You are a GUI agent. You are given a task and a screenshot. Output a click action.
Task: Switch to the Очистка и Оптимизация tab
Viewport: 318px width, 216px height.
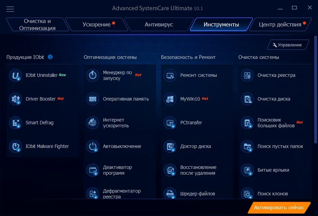pyautogui.click(x=37, y=24)
